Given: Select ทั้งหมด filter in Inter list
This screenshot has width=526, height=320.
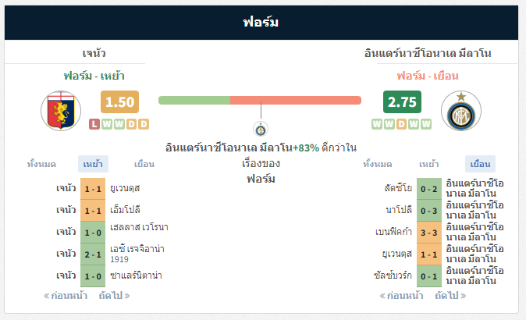Looking at the screenshot, I should (x=378, y=164).
